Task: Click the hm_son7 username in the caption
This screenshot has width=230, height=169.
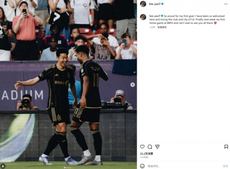Action: (154, 16)
